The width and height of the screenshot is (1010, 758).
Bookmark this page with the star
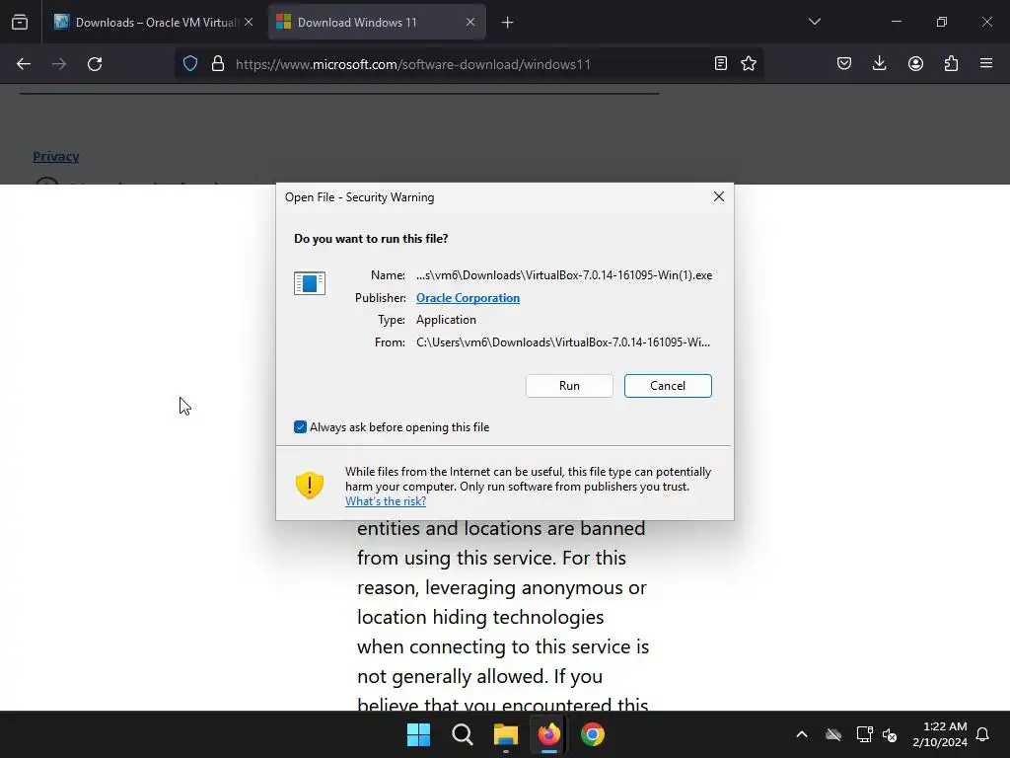749,63
